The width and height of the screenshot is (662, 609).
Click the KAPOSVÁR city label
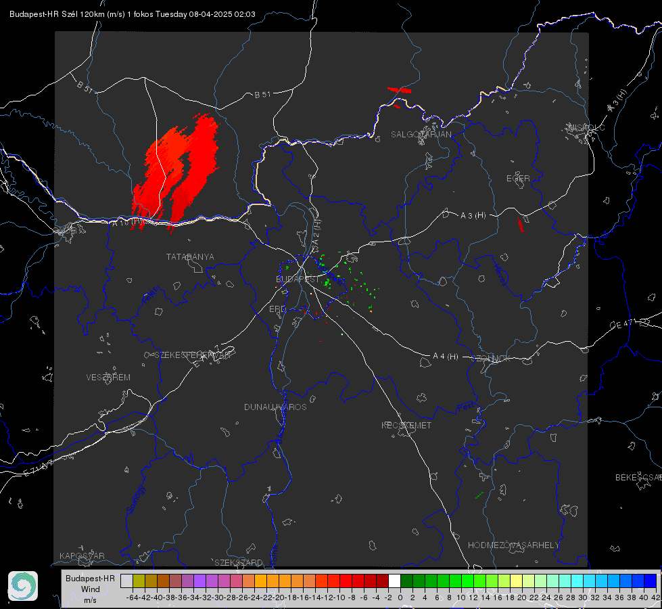click(x=82, y=556)
